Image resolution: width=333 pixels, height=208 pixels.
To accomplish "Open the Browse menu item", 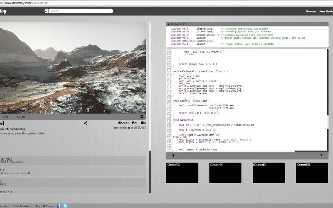I will coord(311,11).
